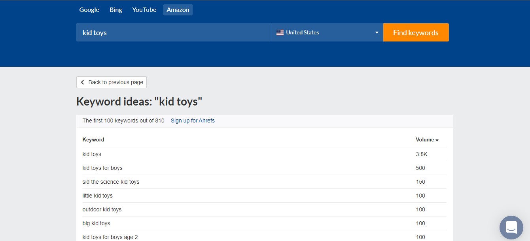Sort by the Volume column header
The image size is (530, 241).
coord(427,139)
